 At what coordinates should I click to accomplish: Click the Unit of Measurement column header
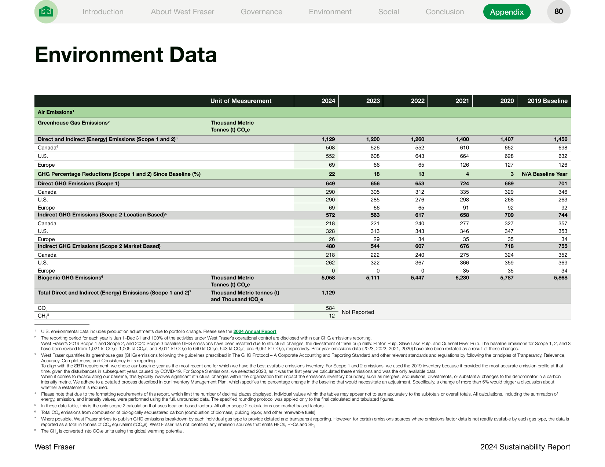[241, 101]
